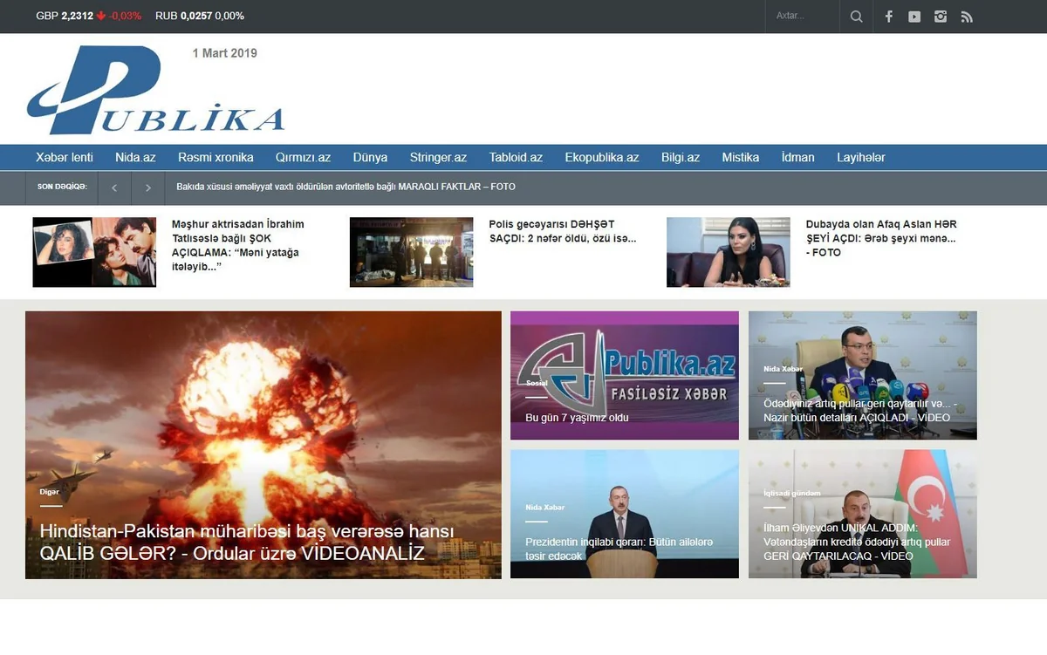Click the SON DƏQİQƏ ticker label
The width and height of the screenshot is (1047, 655).
click(x=62, y=187)
